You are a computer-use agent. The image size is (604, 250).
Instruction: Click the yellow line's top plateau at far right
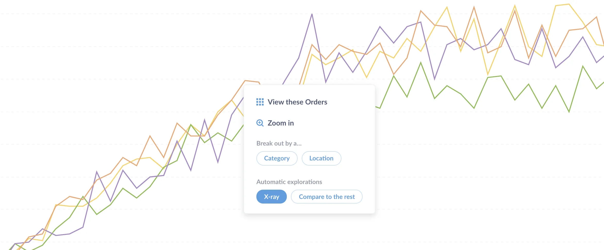tap(562, 5)
